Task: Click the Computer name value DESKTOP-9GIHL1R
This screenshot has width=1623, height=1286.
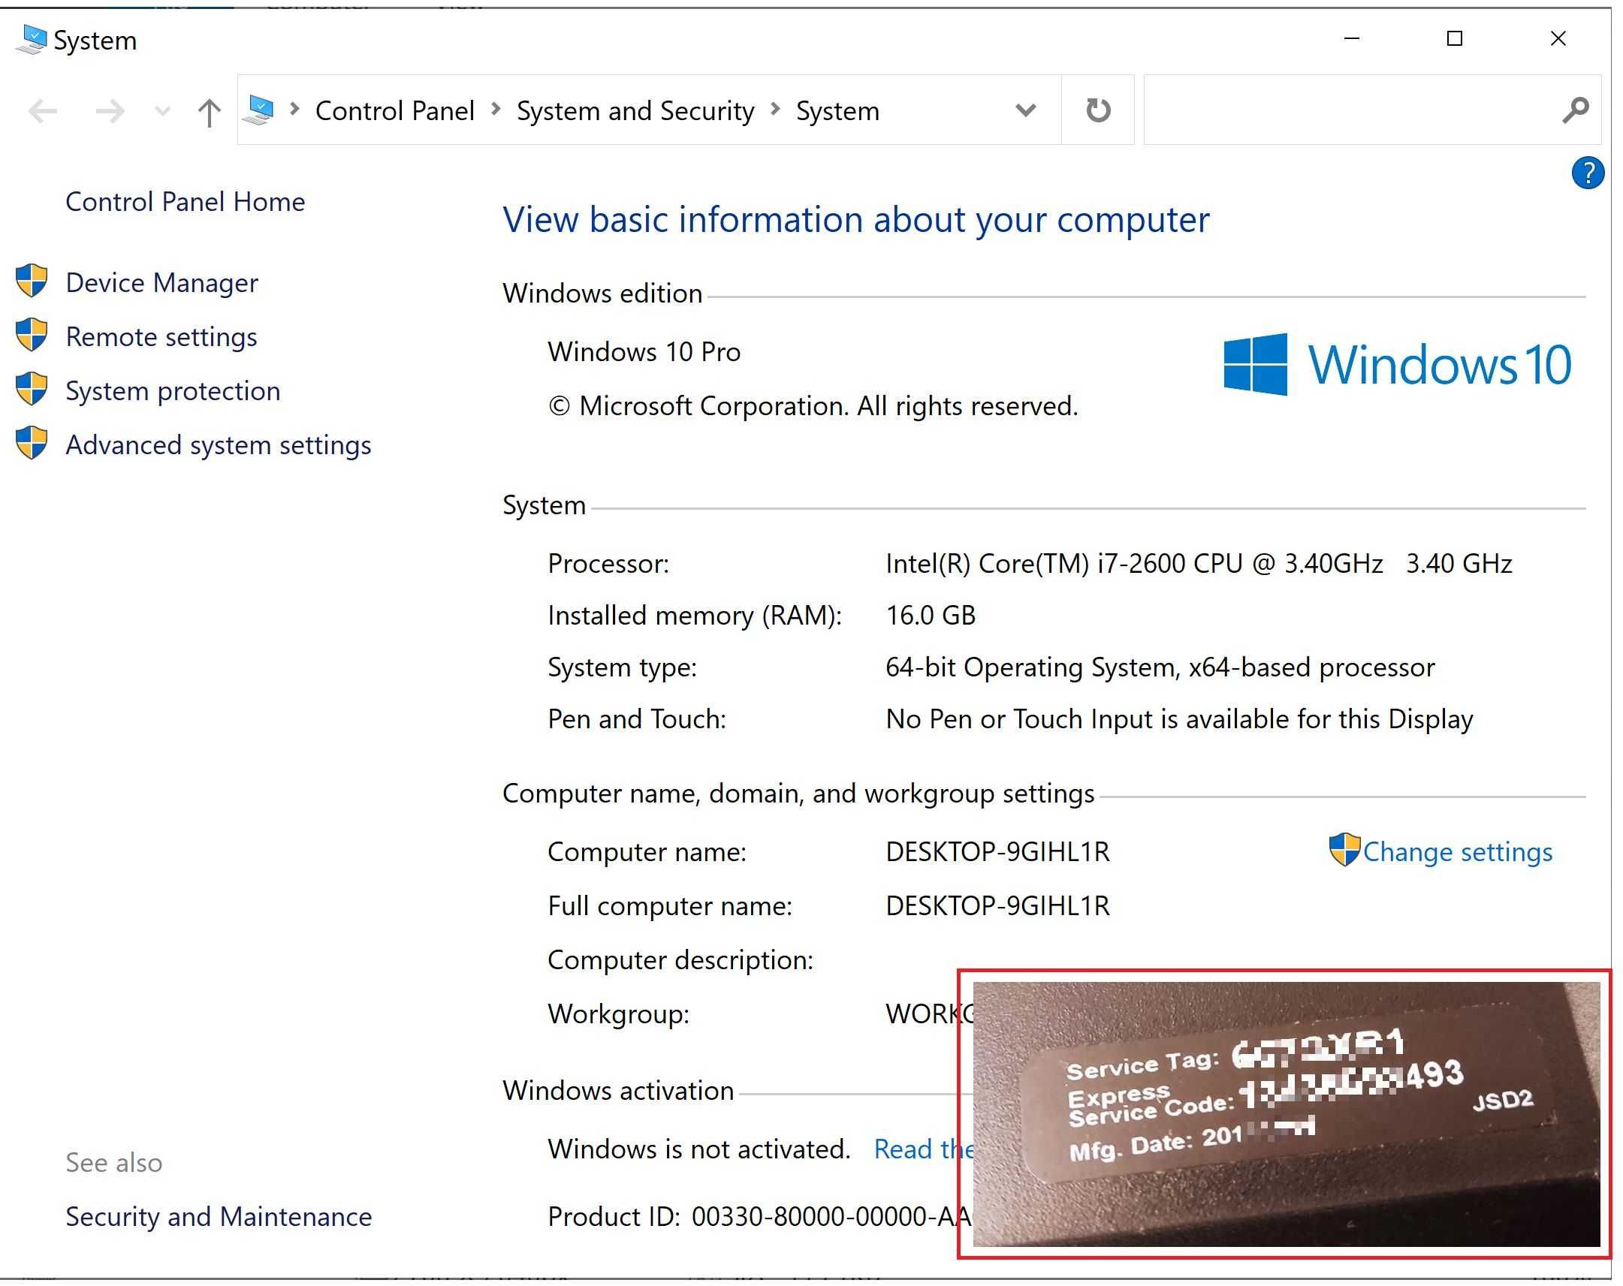Action: [x=997, y=852]
